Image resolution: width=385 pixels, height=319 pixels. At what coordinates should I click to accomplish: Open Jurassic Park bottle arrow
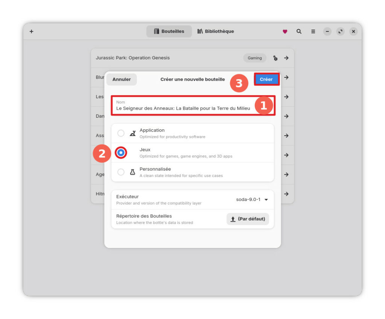coord(286,58)
